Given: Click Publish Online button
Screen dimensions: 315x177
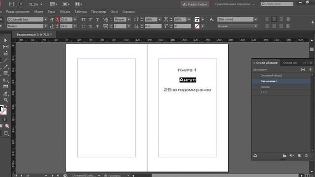Looking at the screenshot, I should coord(195,4).
